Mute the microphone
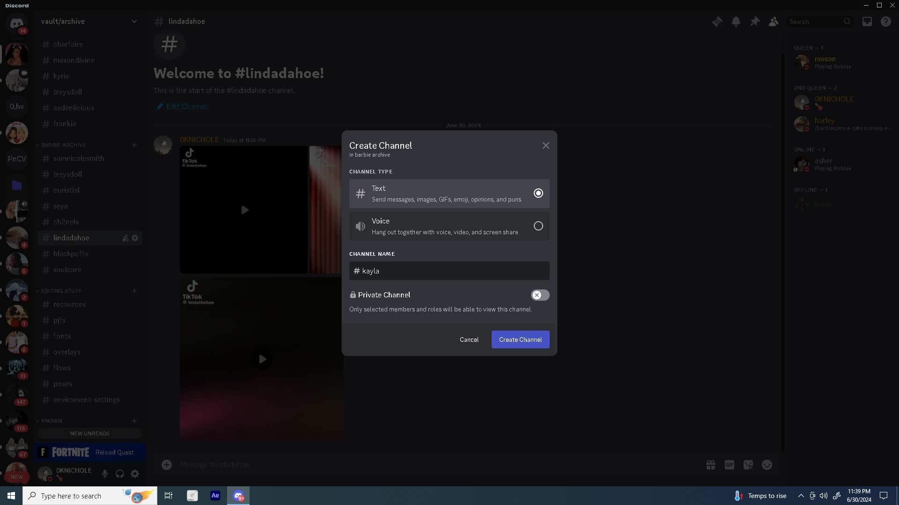This screenshot has height=505, width=899. coord(105,474)
